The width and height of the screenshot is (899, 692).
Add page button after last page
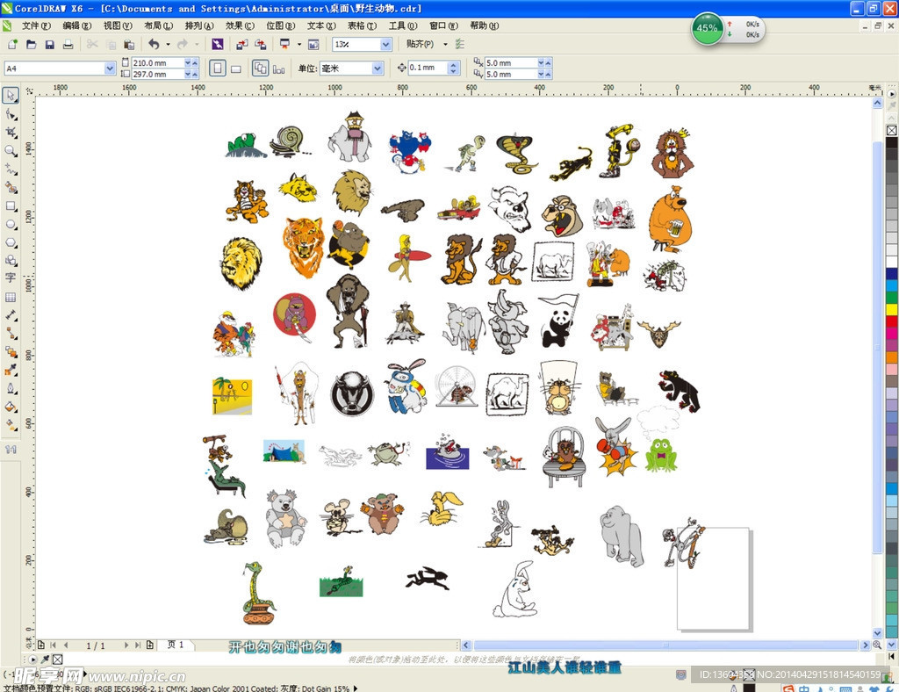[x=150, y=645]
